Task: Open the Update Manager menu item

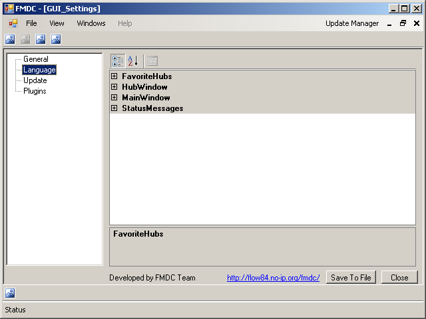Action: pyautogui.click(x=352, y=23)
